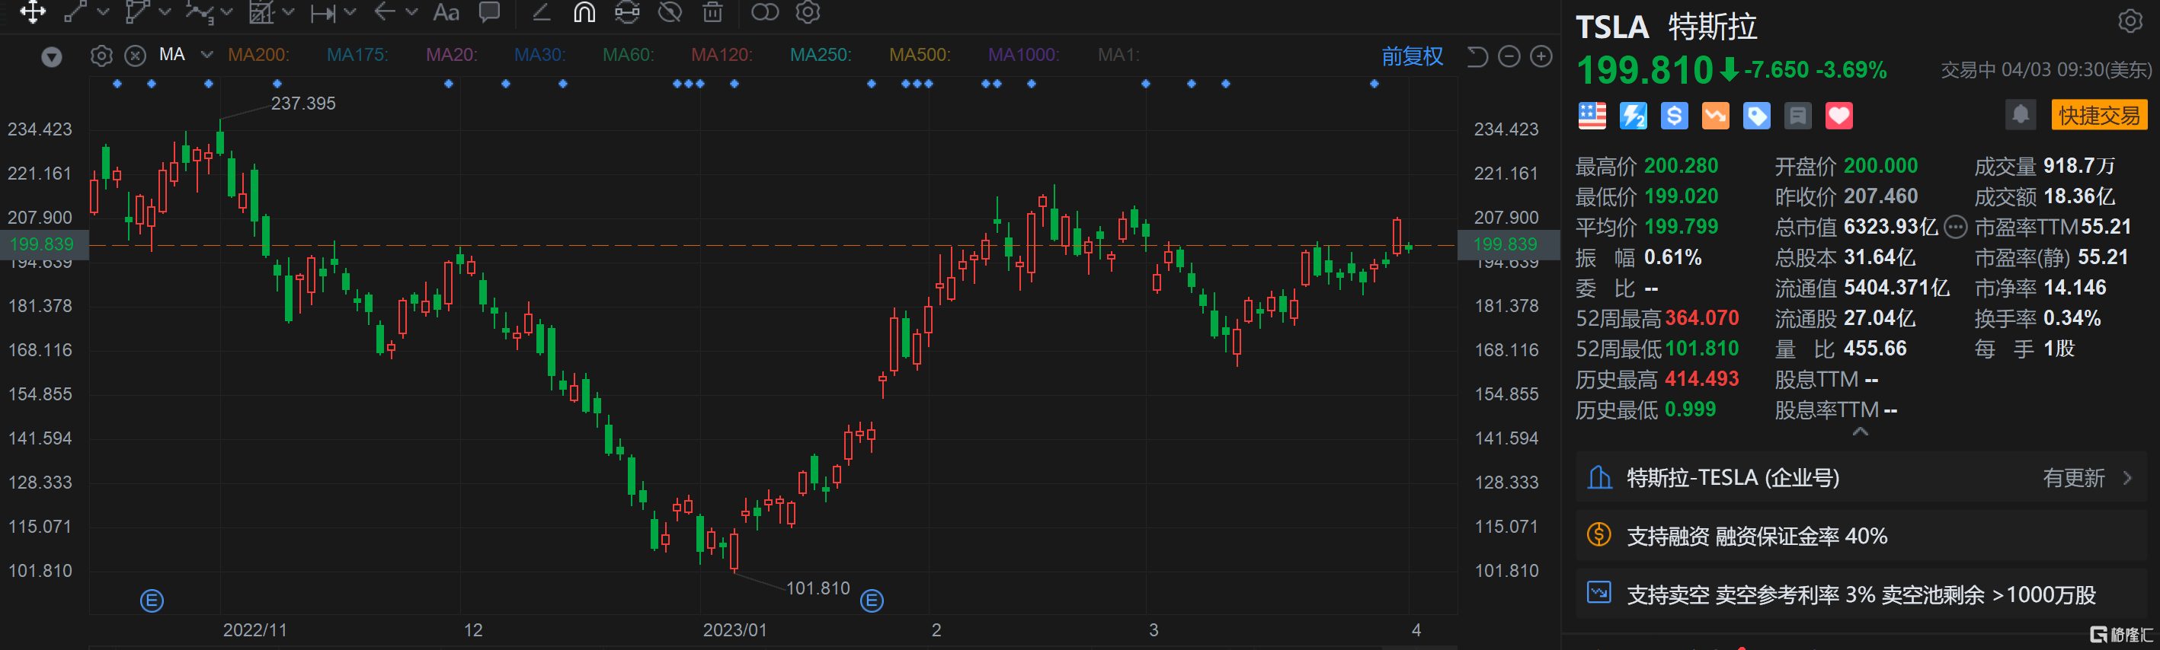The width and height of the screenshot is (2160, 650).
Task: Click the MA175 legend label
Action: click(357, 56)
